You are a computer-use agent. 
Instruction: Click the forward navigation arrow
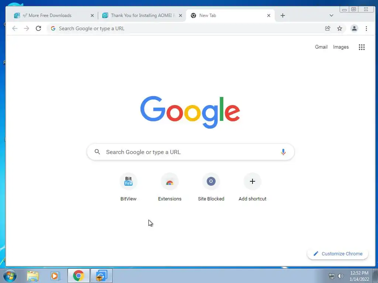click(27, 28)
